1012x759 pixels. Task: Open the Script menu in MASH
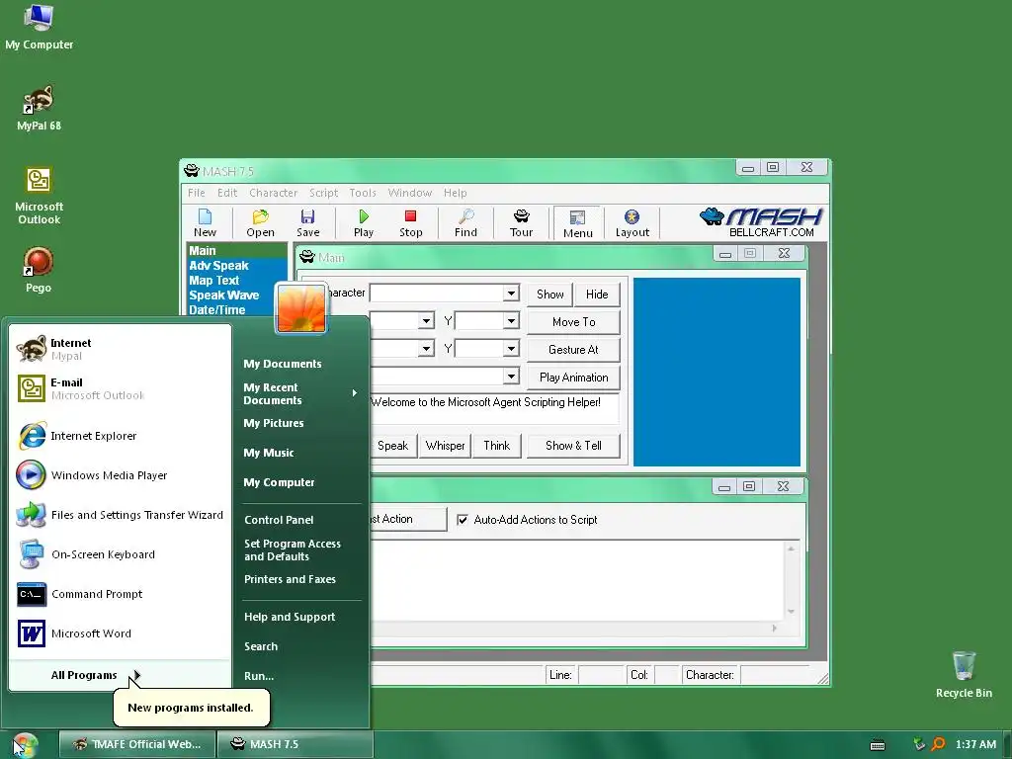pos(323,193)
